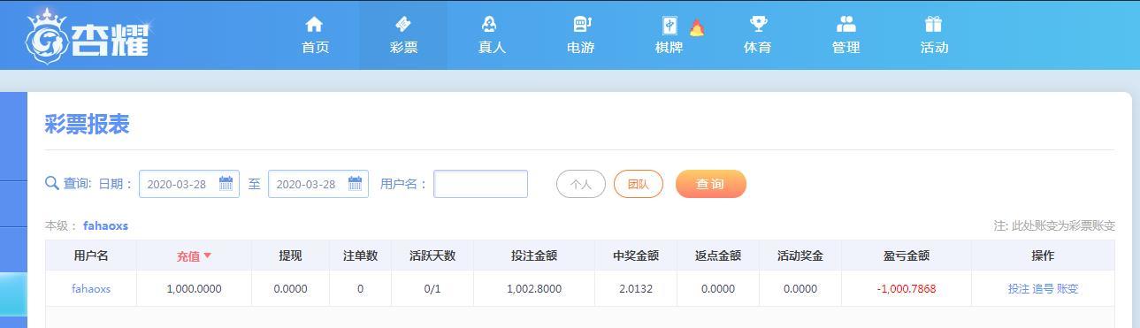Select the 个人 filter option
Screen dimensions: 1140x328
coord(580,184)
